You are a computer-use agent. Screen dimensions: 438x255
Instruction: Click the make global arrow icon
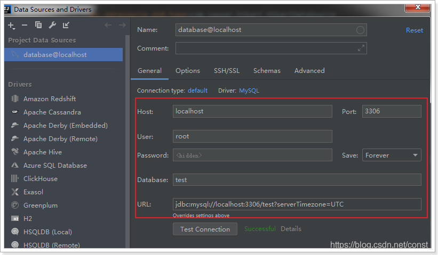point(66,26)
